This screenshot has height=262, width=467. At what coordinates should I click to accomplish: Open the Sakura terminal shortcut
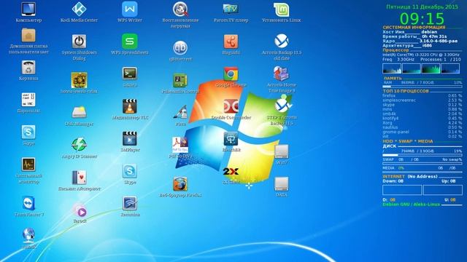[130, 74]
